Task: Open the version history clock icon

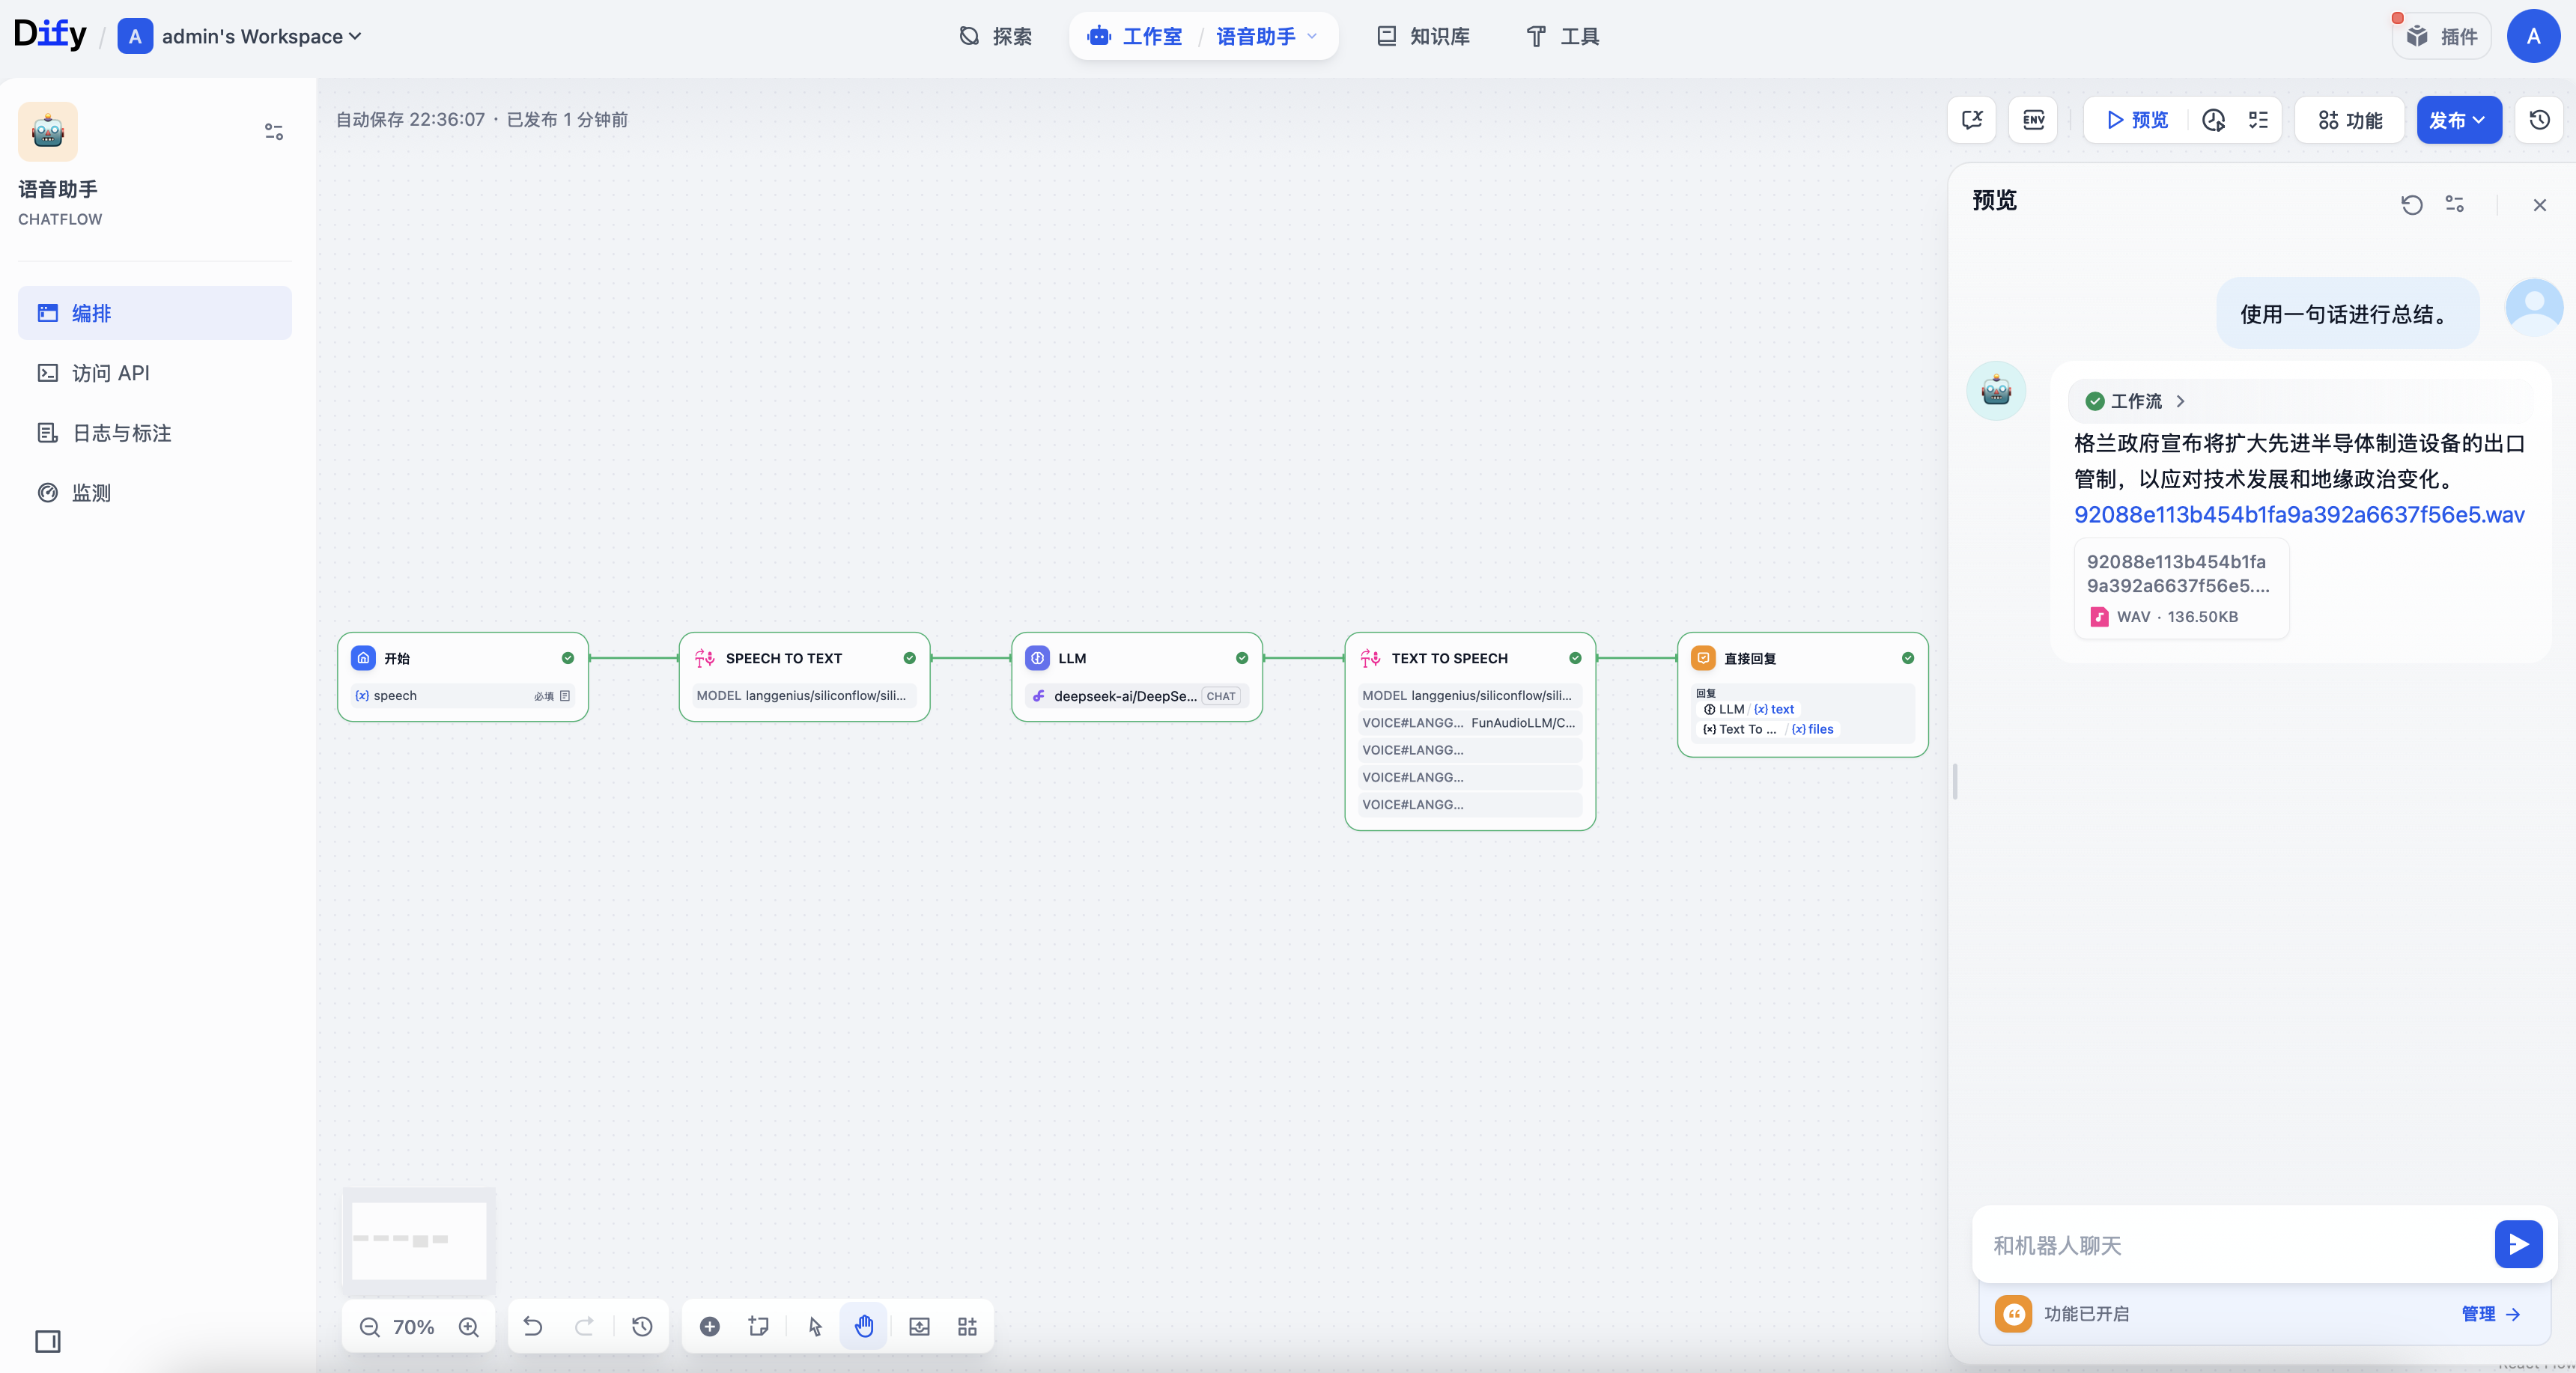Action: tap(2539, 120)
